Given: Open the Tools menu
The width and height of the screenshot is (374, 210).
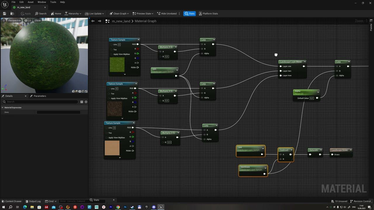Looking at the screenshot, I should point(53,2).
